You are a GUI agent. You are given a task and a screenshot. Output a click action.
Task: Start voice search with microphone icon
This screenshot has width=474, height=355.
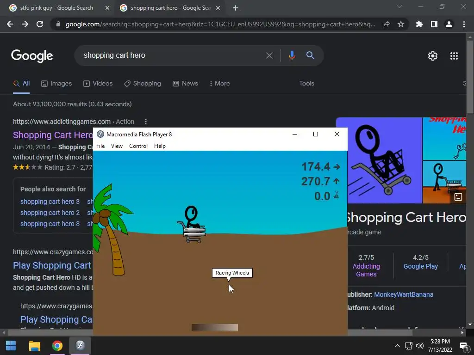coord(292,55)
